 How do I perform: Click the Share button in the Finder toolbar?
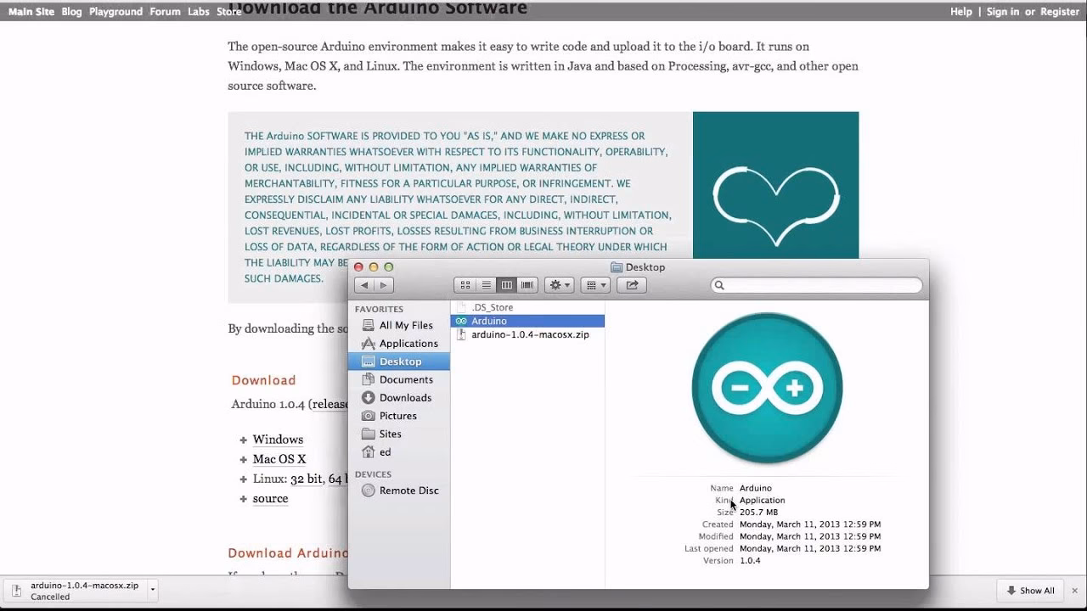[631, 285]
